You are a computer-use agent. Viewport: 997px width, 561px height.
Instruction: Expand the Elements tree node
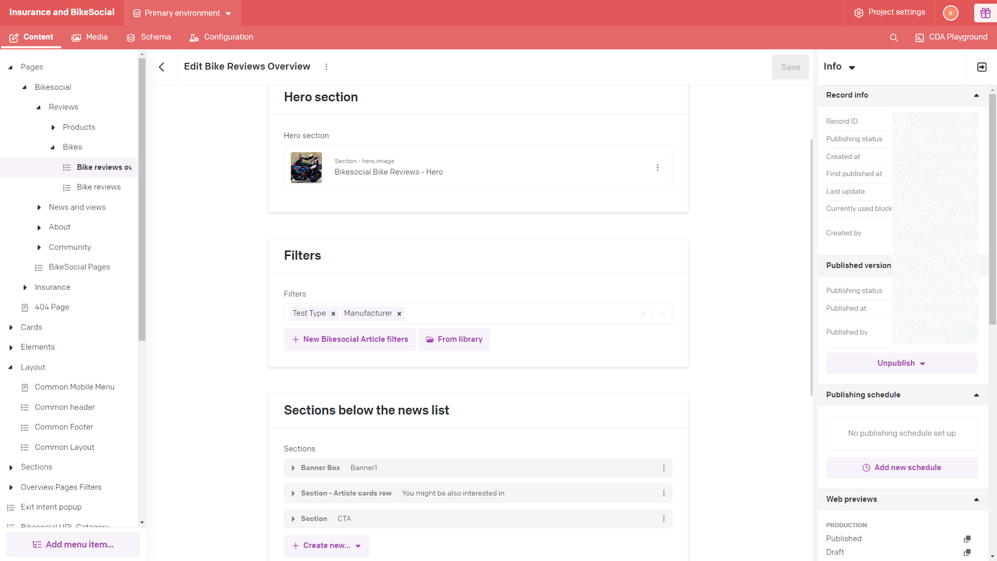click(10, 347)
